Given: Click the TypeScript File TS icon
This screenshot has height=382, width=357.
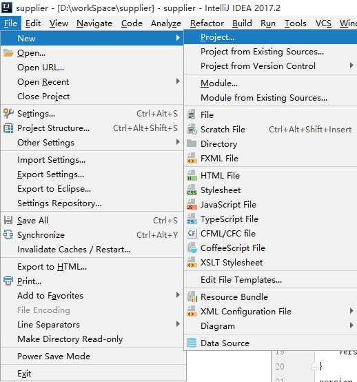Looking at the screenshot, I should point(192,219).
